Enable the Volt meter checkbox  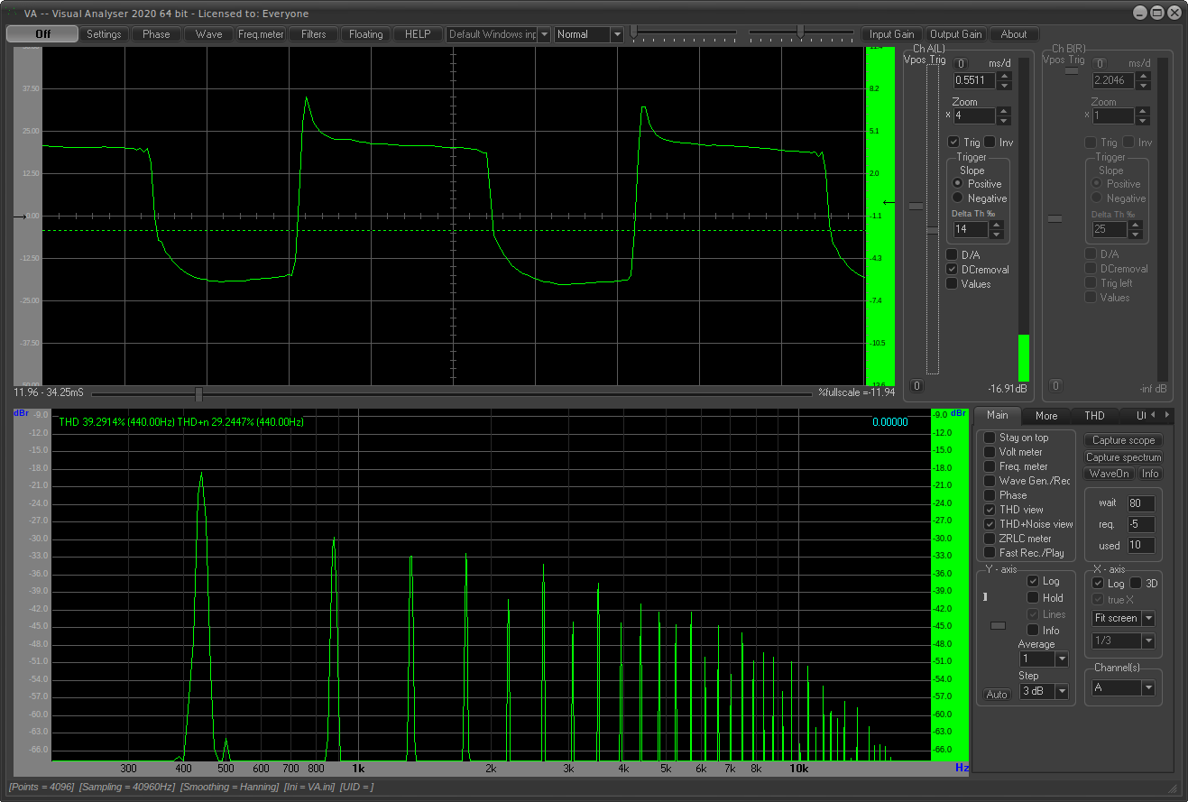tap(990, 452)
